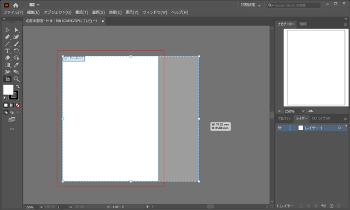Select the Rotate tool
Screen dimensions: 350x210
(16, 51)
